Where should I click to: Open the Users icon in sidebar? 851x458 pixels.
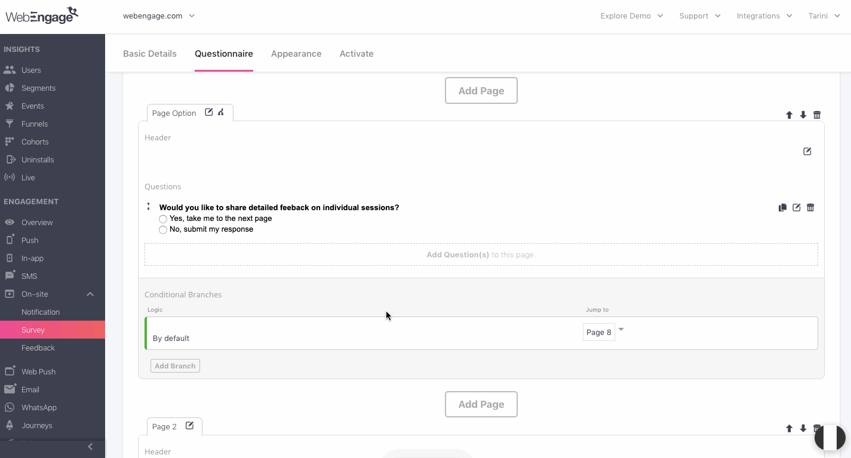9,70
